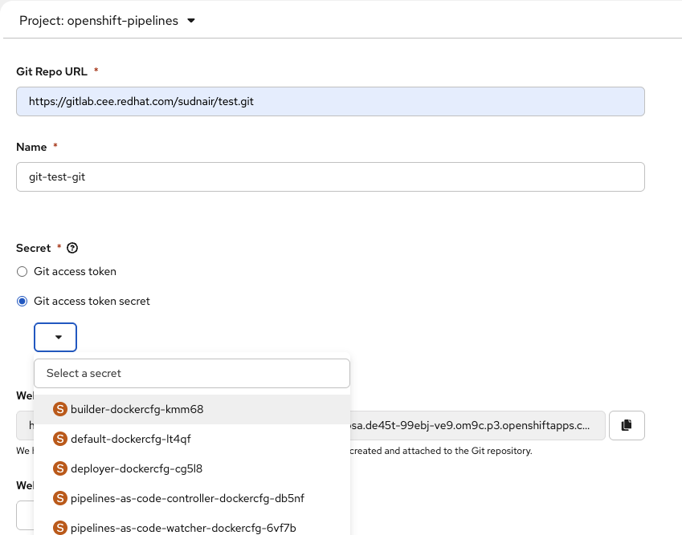This screenshot has width=682, height=535.
Task: Click the icon beside pipelines-as-code-watcher-dockercfg-6vf7b
Action: pyautogui.click(x=59, y=528)
